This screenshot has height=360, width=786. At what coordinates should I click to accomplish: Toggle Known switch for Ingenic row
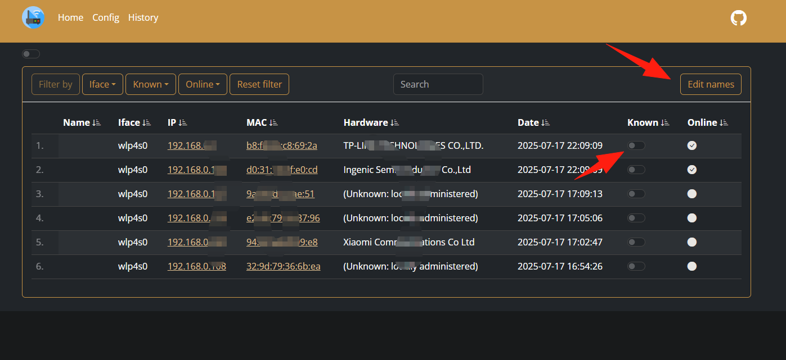point(636,170)
